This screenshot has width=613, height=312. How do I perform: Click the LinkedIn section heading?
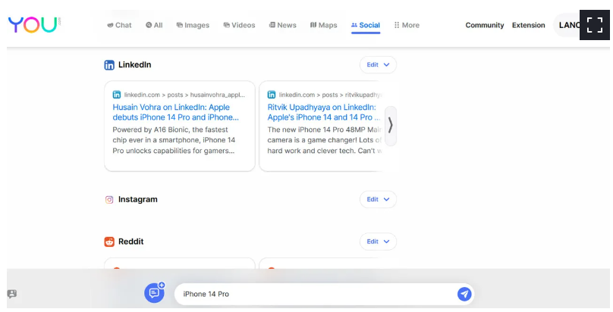click(x=134, y=64)
